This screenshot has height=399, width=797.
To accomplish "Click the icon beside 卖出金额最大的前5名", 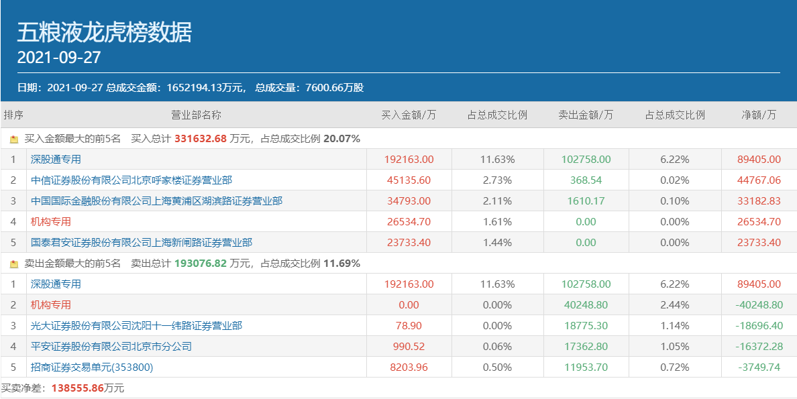I will point(14,264).
